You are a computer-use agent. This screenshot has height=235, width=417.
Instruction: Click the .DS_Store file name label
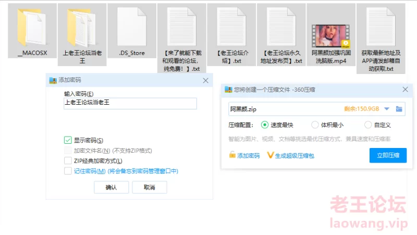coord(132,53)
